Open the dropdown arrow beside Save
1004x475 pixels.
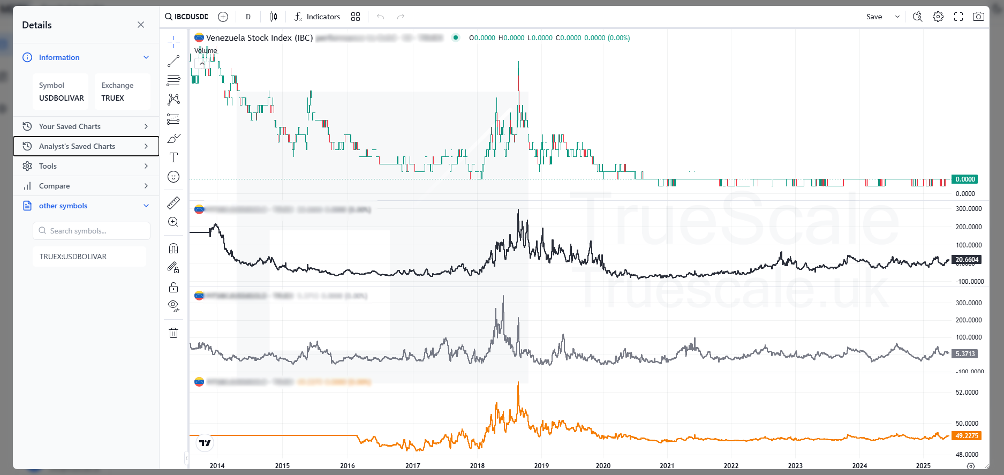tap(897, 17)
